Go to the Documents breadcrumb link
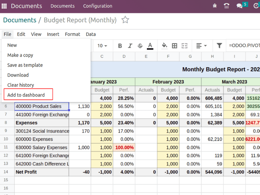 (19, 20)
